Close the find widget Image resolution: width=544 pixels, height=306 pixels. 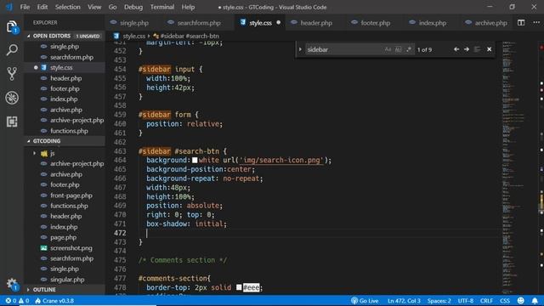490,49
